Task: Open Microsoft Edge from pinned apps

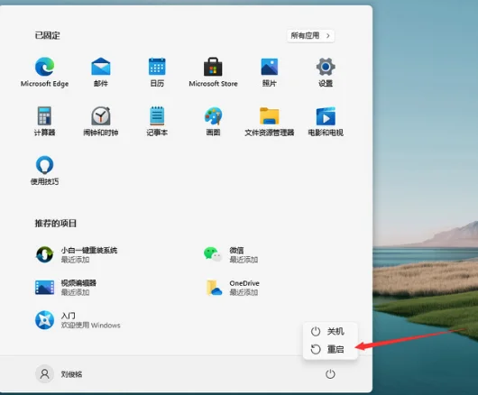Action: [44, 72]
